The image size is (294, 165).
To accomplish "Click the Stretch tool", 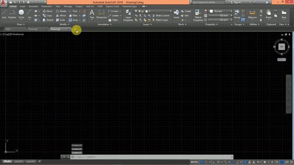I will (48, 20).
